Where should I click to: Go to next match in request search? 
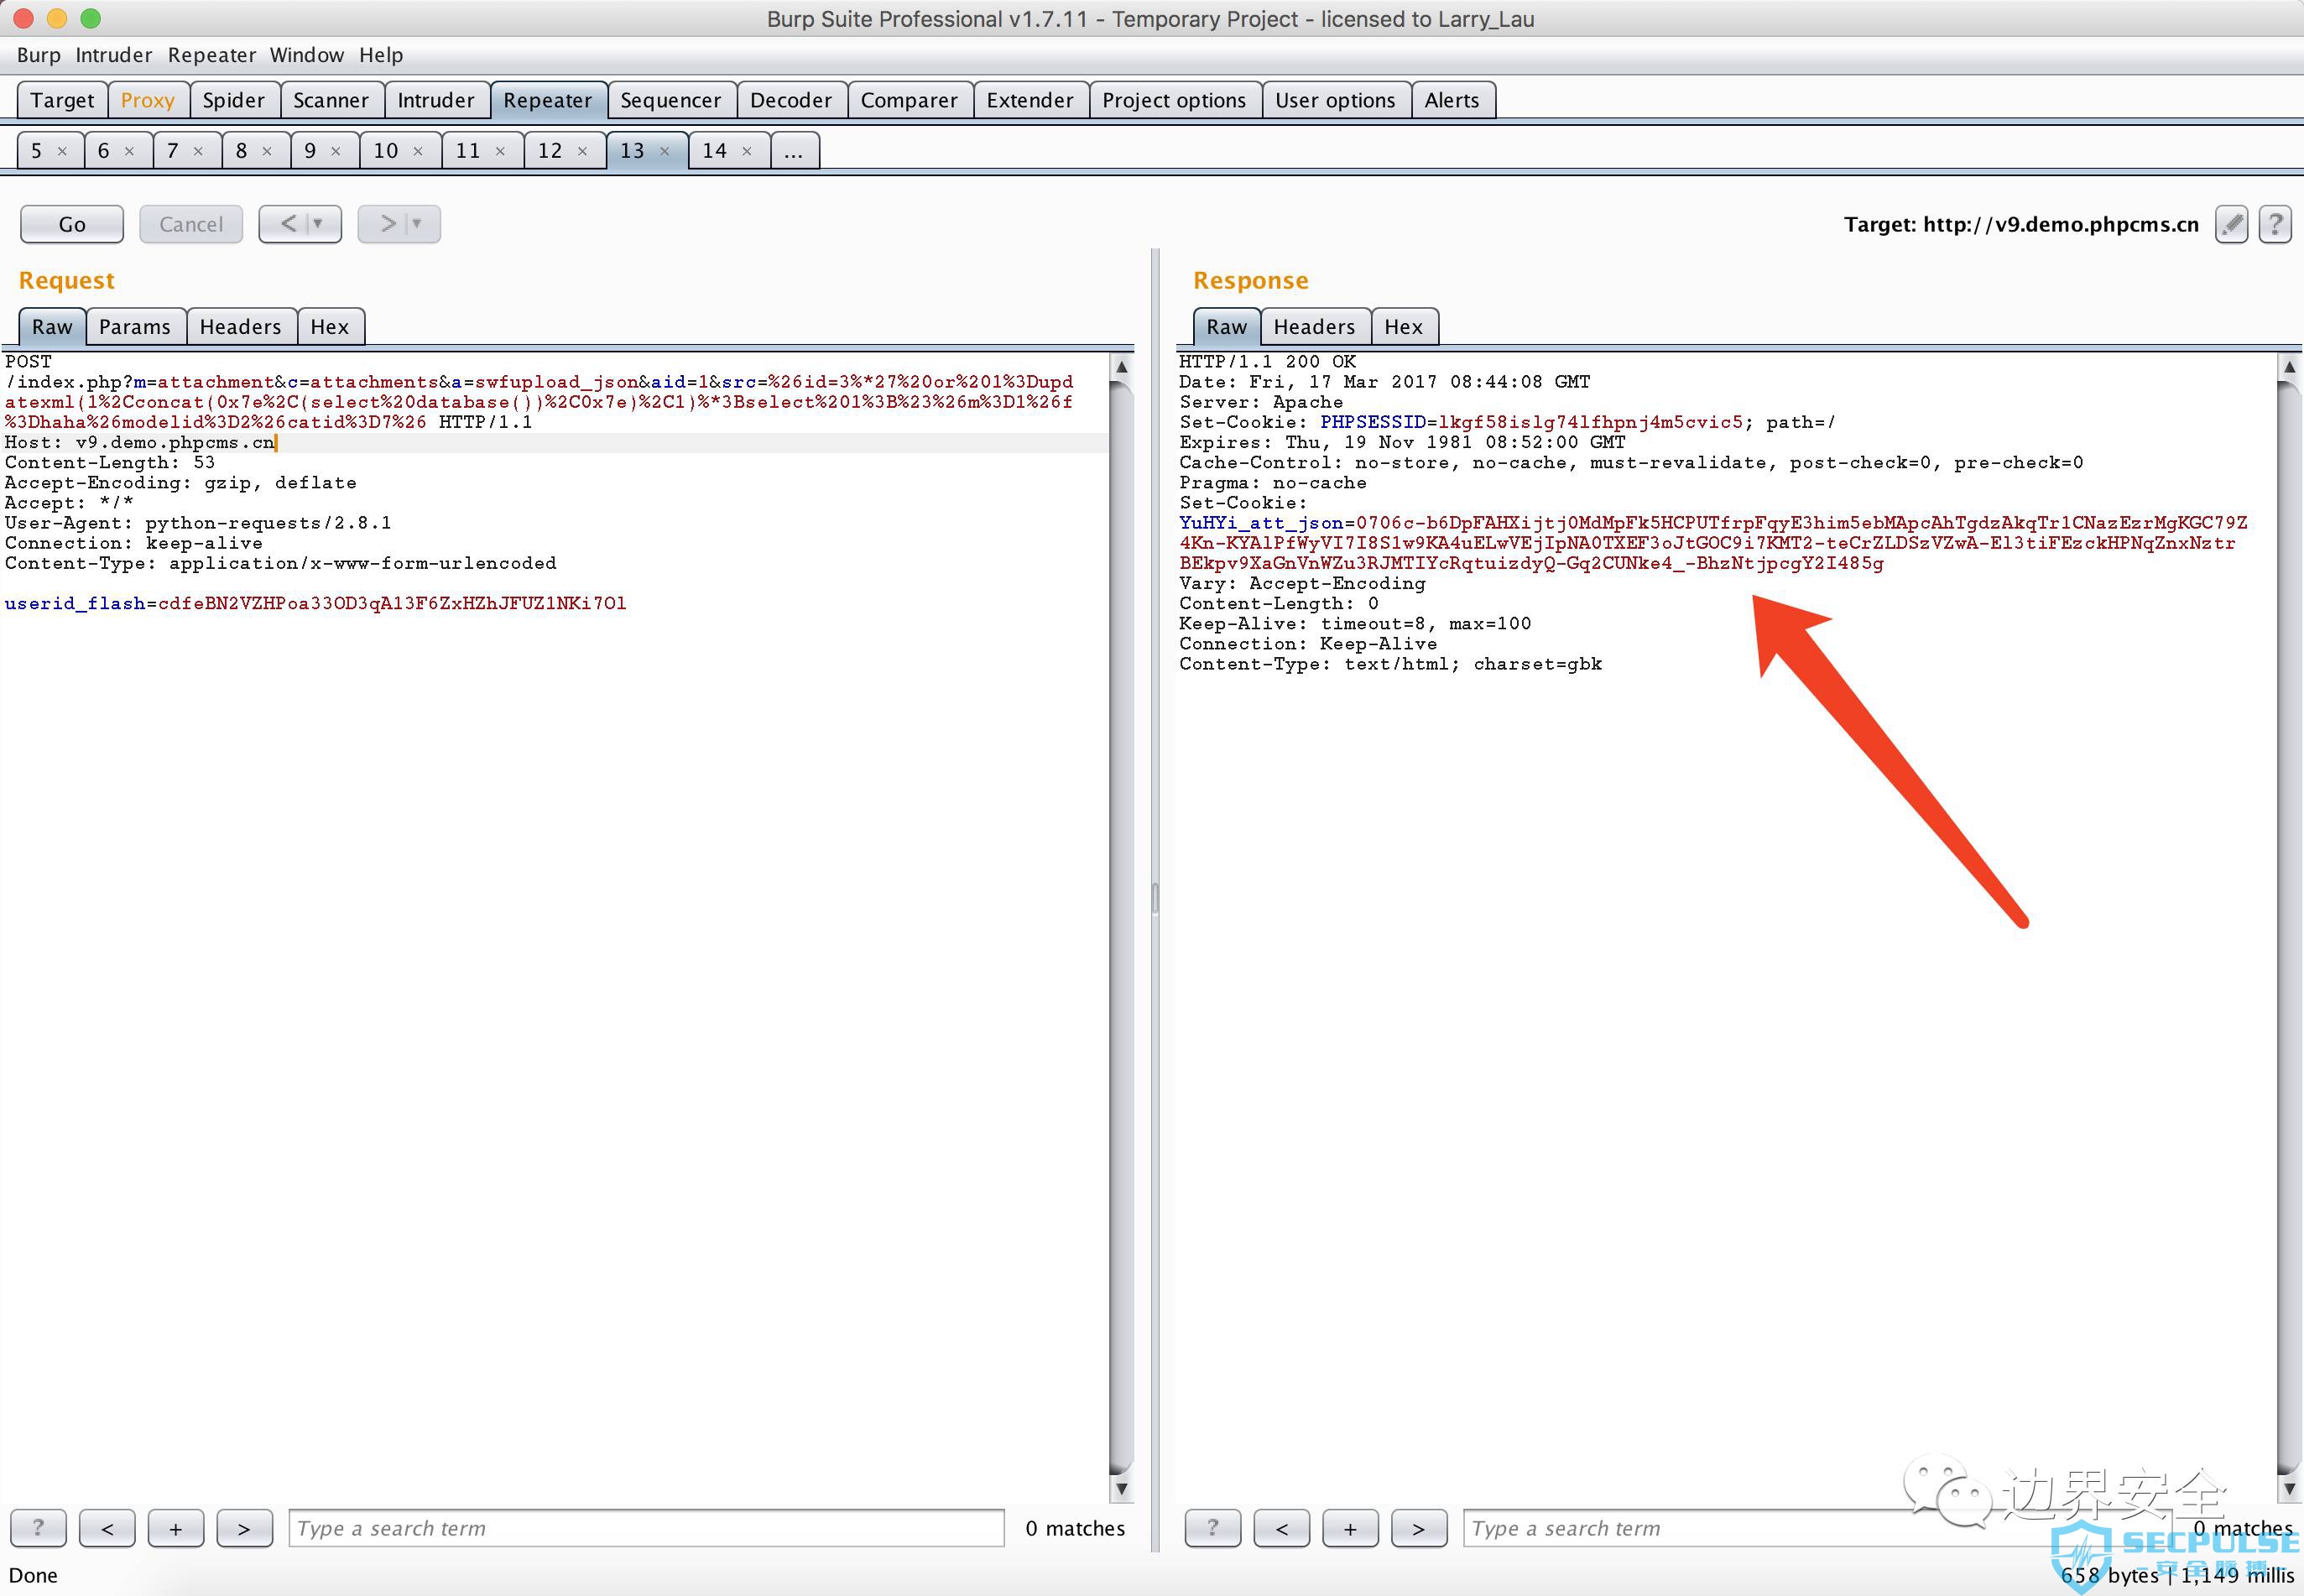(x=244, y=1527)
